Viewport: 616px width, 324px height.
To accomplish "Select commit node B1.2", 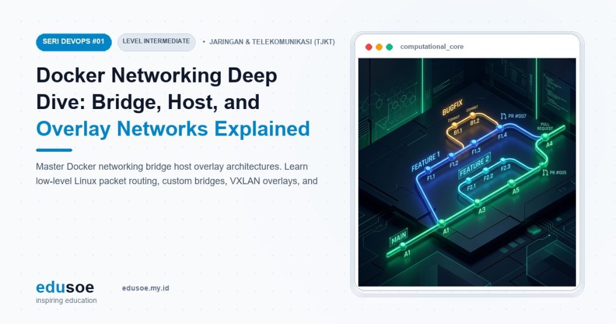I will click(x=473, y=115).
